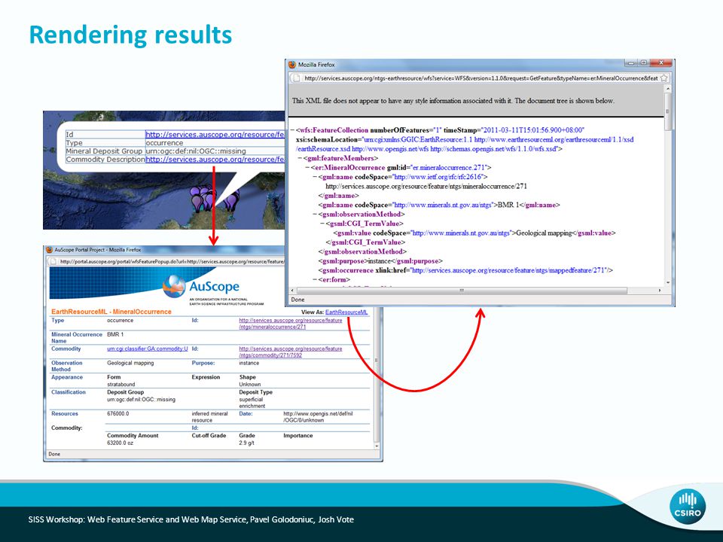Viewport: 723px width, 542px height.
Task: Click 'instance' Purpose value in AuScope popup
Action: pyautogui.click(x=249, y=363)
